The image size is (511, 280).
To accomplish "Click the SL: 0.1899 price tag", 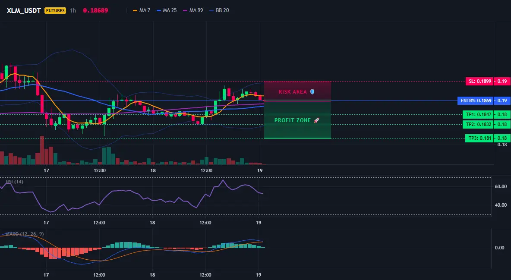I will click(479, 81).
